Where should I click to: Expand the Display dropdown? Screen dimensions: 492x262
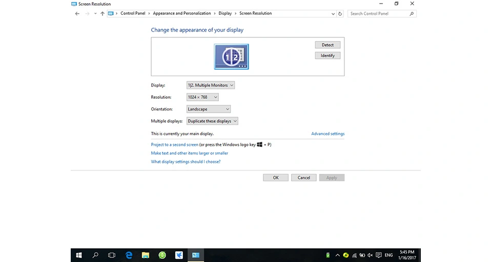(211, 85)
